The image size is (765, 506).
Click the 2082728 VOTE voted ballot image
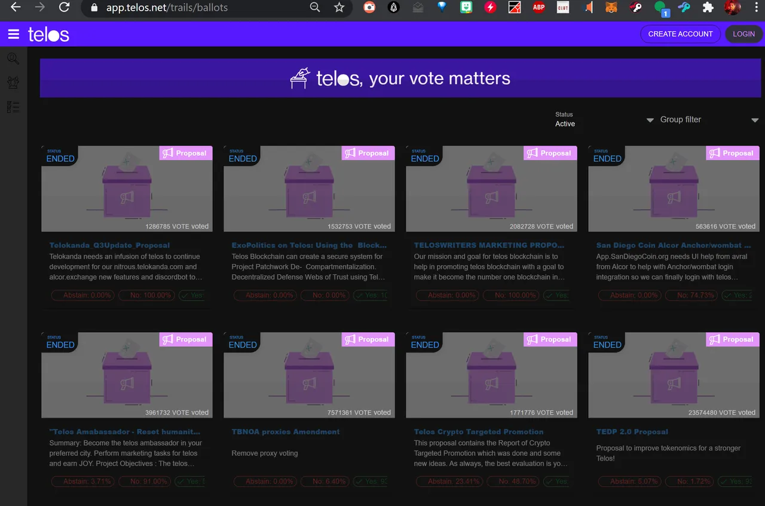pyautogui.click(x=491, y=189)
